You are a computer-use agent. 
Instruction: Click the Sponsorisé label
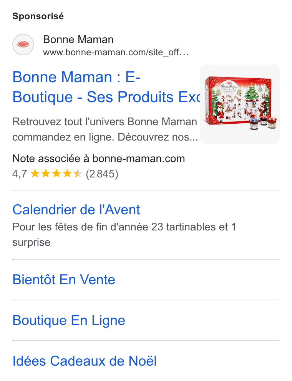click(x=38, y=16)
